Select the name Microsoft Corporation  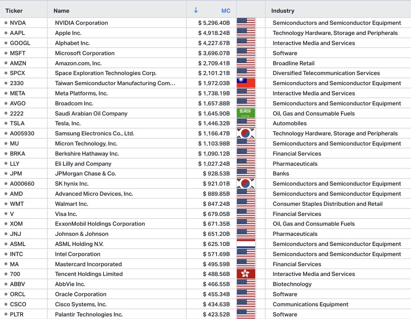click(85, 53)
